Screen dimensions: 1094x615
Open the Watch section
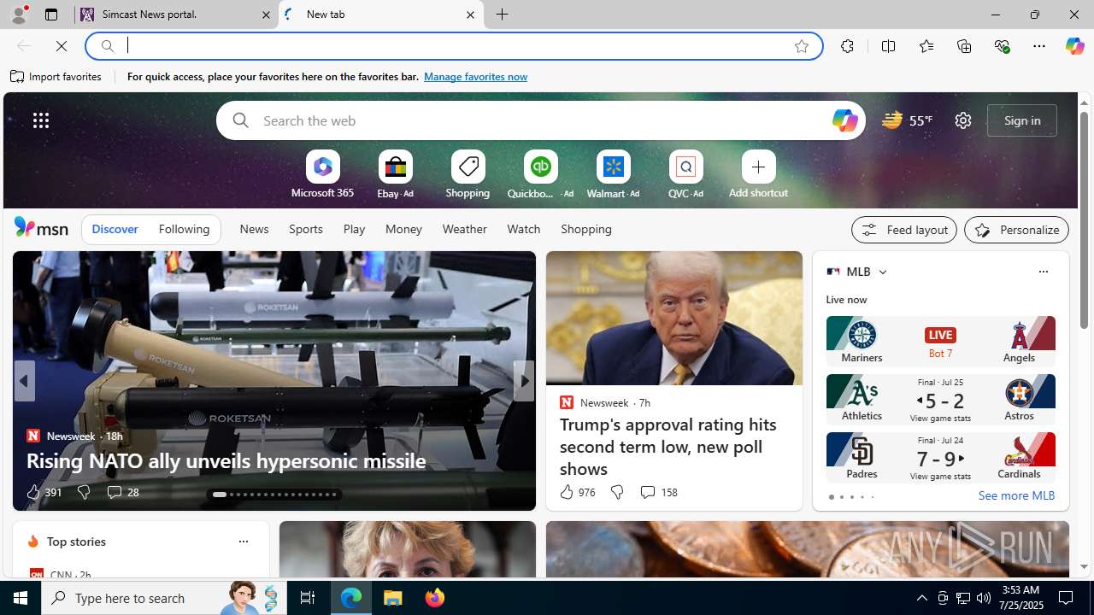tap(523, 229)
